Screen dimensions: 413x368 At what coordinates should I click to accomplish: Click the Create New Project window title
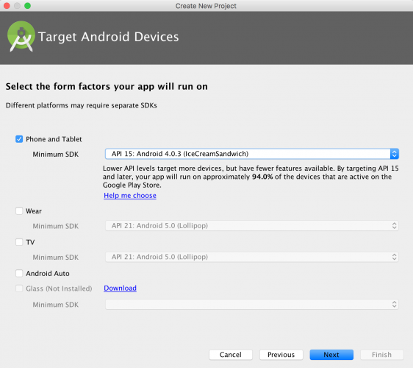tap(206, 6)
